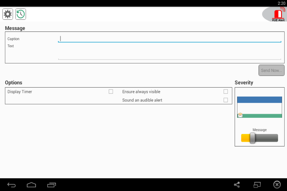Viewport: 287px width, 191px height.
Task: Tap the Android back navigation button
Action: click(x=11, y=185)
